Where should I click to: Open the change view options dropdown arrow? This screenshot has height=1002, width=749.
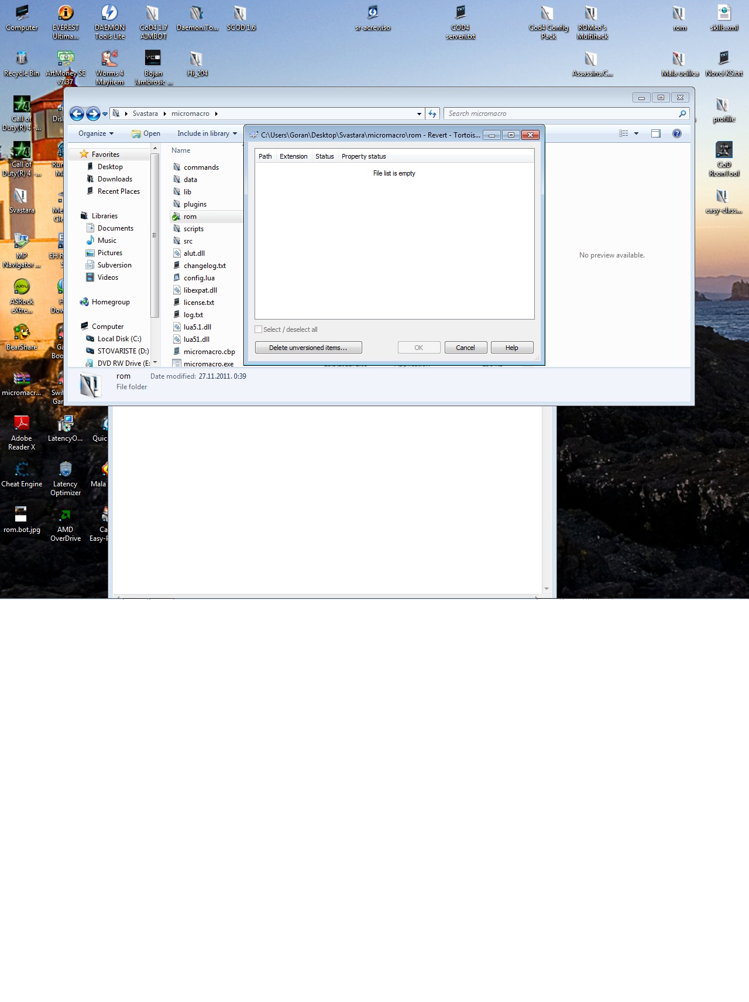(x=636, y=133)
